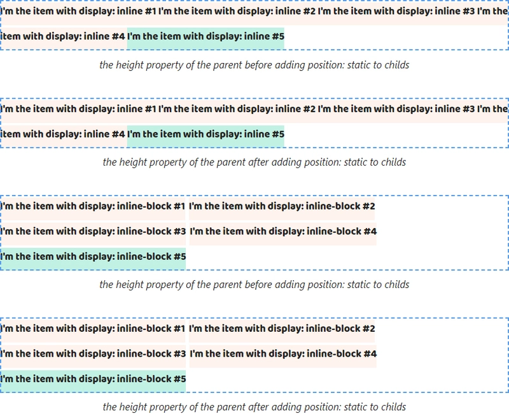
Task: Select inline #2 item in the 'before adding' box
Action: point(237,11)
